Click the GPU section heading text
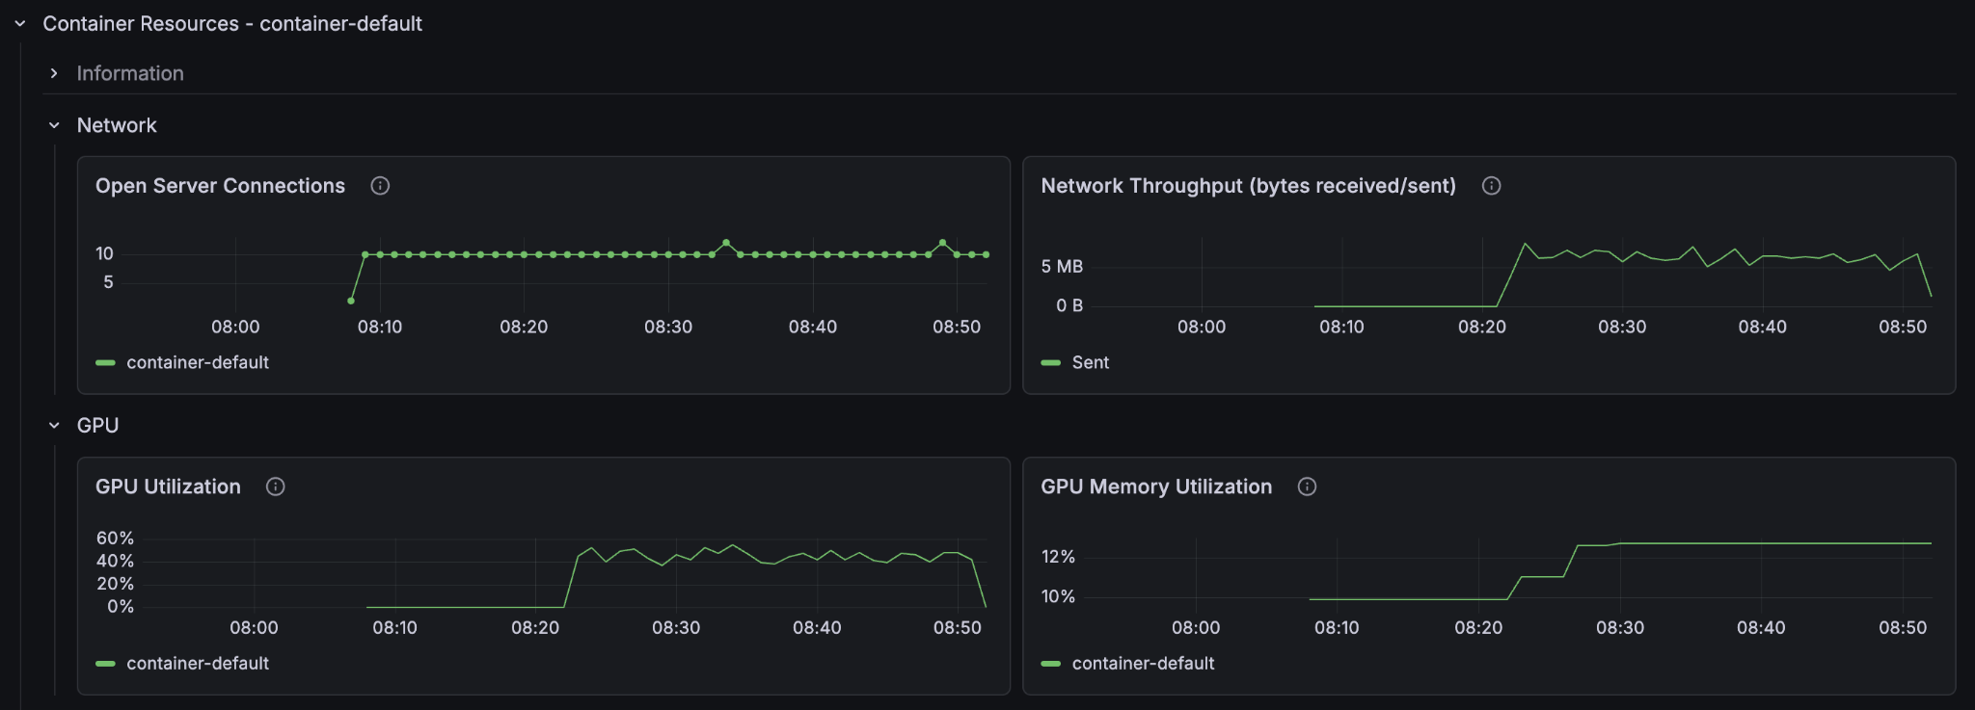 click(97, 425)
